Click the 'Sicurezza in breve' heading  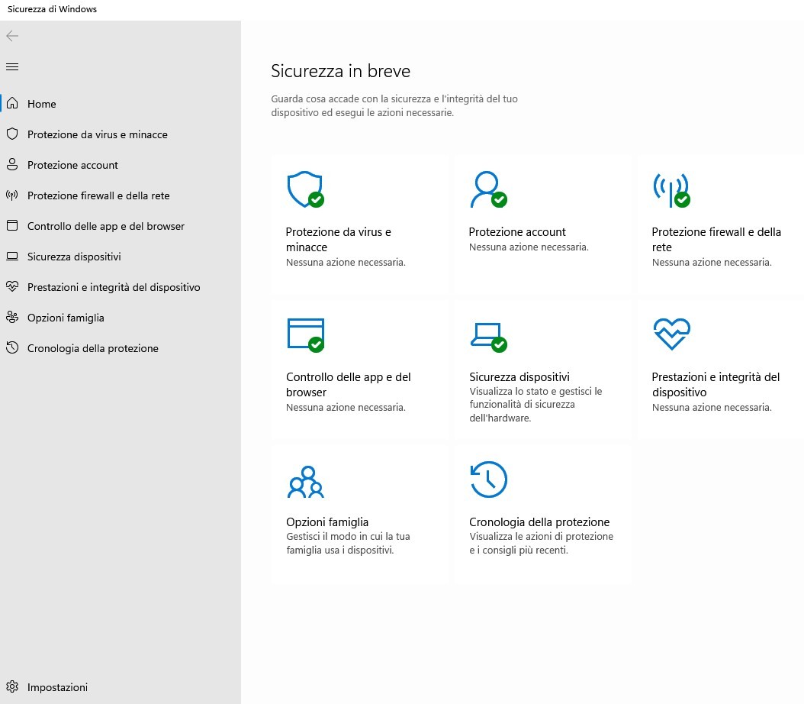[x=340, y=71]
